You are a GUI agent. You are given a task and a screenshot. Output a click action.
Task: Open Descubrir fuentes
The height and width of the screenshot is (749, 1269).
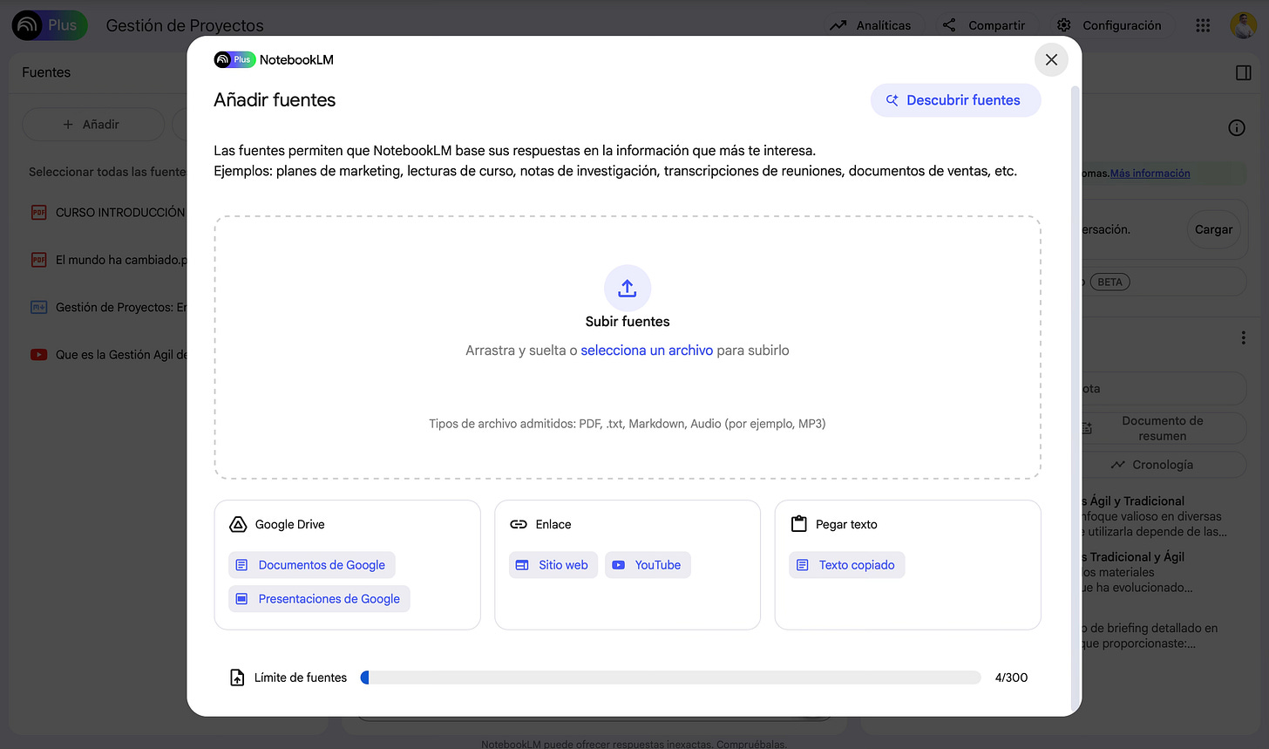tap(955, 100)
